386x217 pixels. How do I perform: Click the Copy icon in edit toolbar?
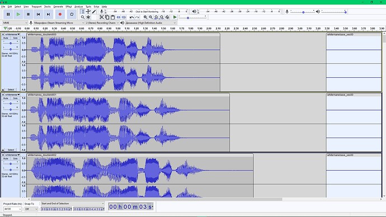(107, 17)
